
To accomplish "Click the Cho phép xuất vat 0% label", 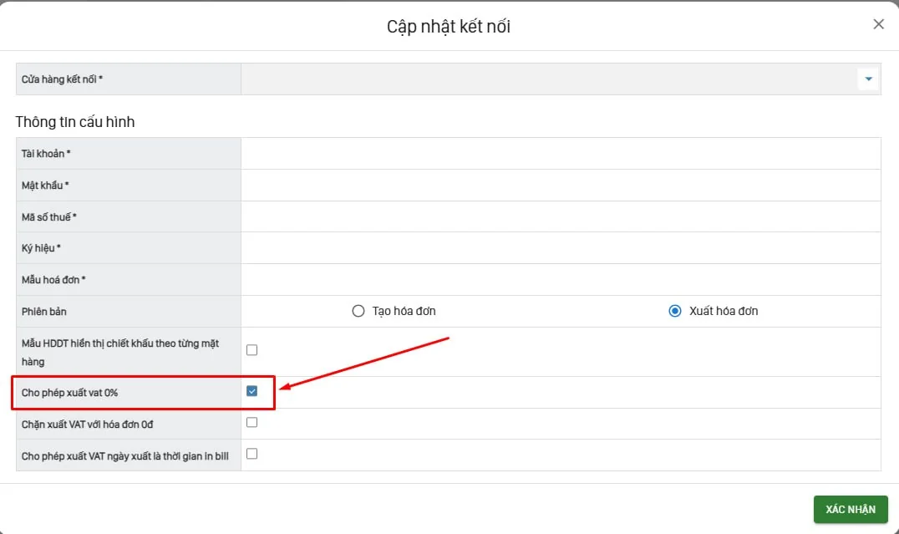I will coord(69,393).
